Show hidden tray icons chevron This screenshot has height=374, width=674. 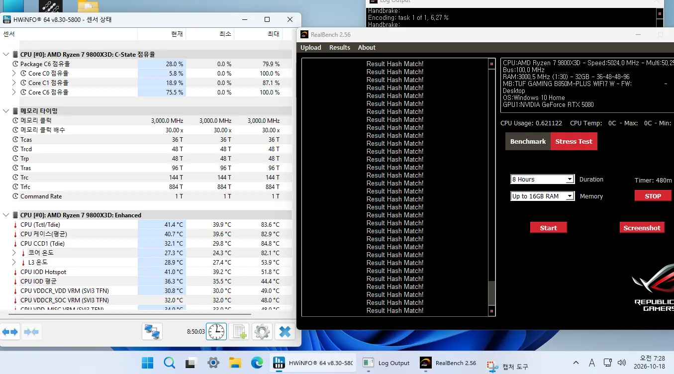tap(576, 363)
